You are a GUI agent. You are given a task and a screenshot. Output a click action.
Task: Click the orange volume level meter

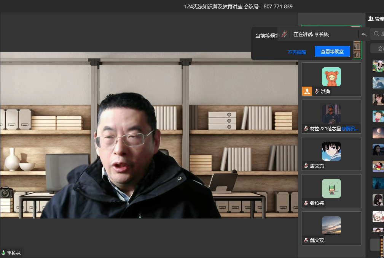click(381, 246)
